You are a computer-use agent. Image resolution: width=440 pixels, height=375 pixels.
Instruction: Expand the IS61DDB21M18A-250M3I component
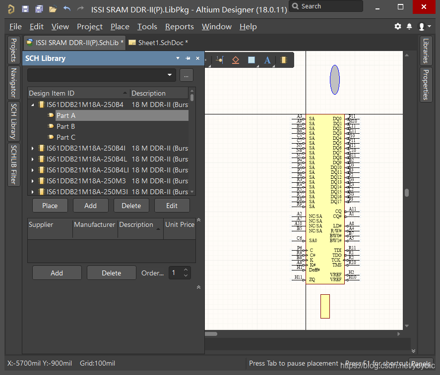coord(33,192)
